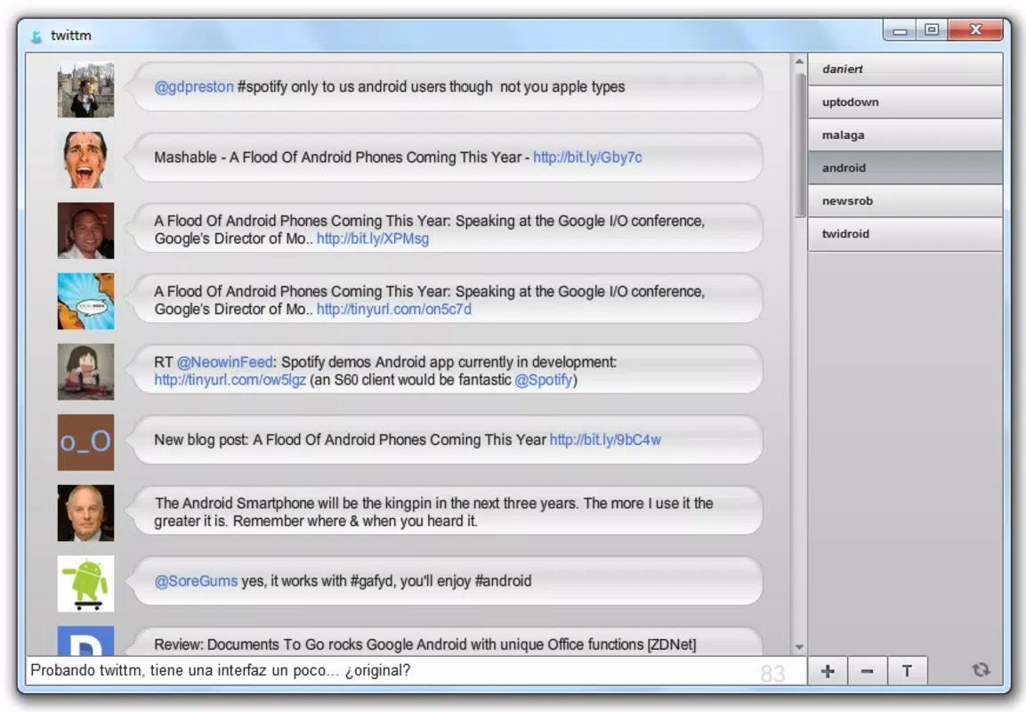Click screaming face avatar by Mashable tweet
1026x712 pixels.
tap(85, 160)
